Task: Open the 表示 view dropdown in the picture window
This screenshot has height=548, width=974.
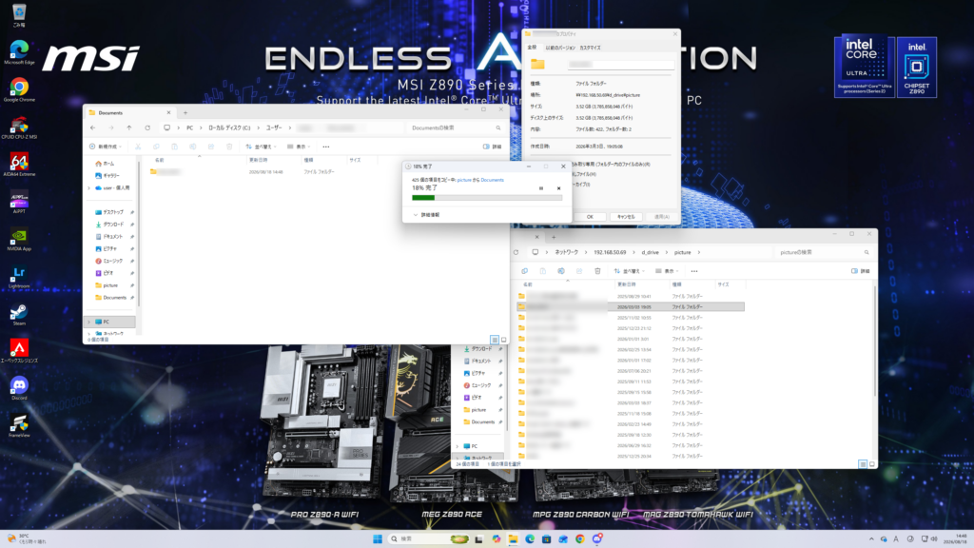Action: [668, 271]
